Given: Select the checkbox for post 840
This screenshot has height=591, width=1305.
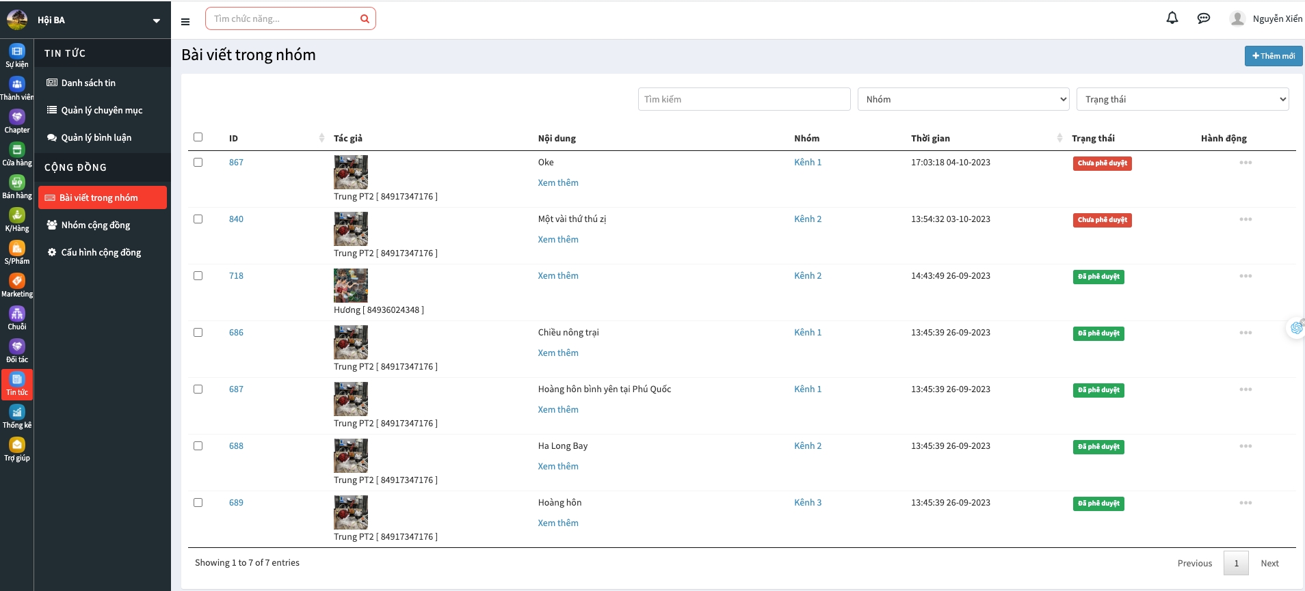Looking at the screenshot, I should 198,219.
